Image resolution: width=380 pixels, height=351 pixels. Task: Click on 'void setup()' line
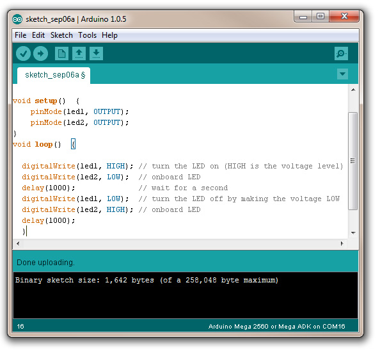(x=46, y=101)
